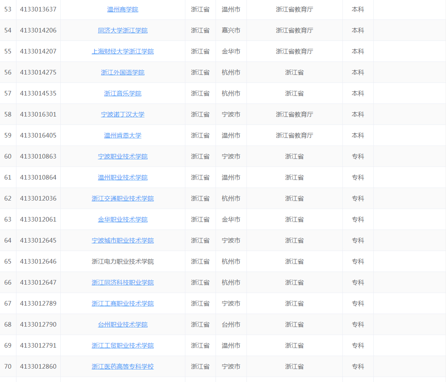446x382 pixels.
Task: Click 专科 in row 70
Action: pos(358,367)
